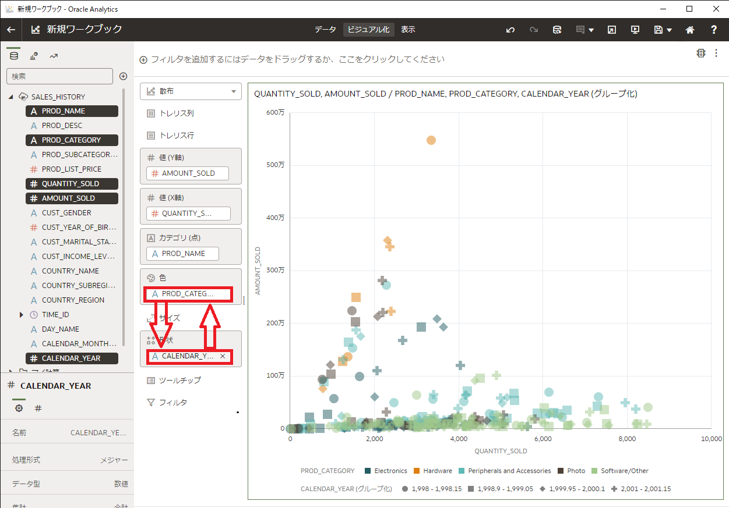The height and width of the screenshot is (508, 729).
Task: Open the save options dropdown arrow
Action: (670, 30)
